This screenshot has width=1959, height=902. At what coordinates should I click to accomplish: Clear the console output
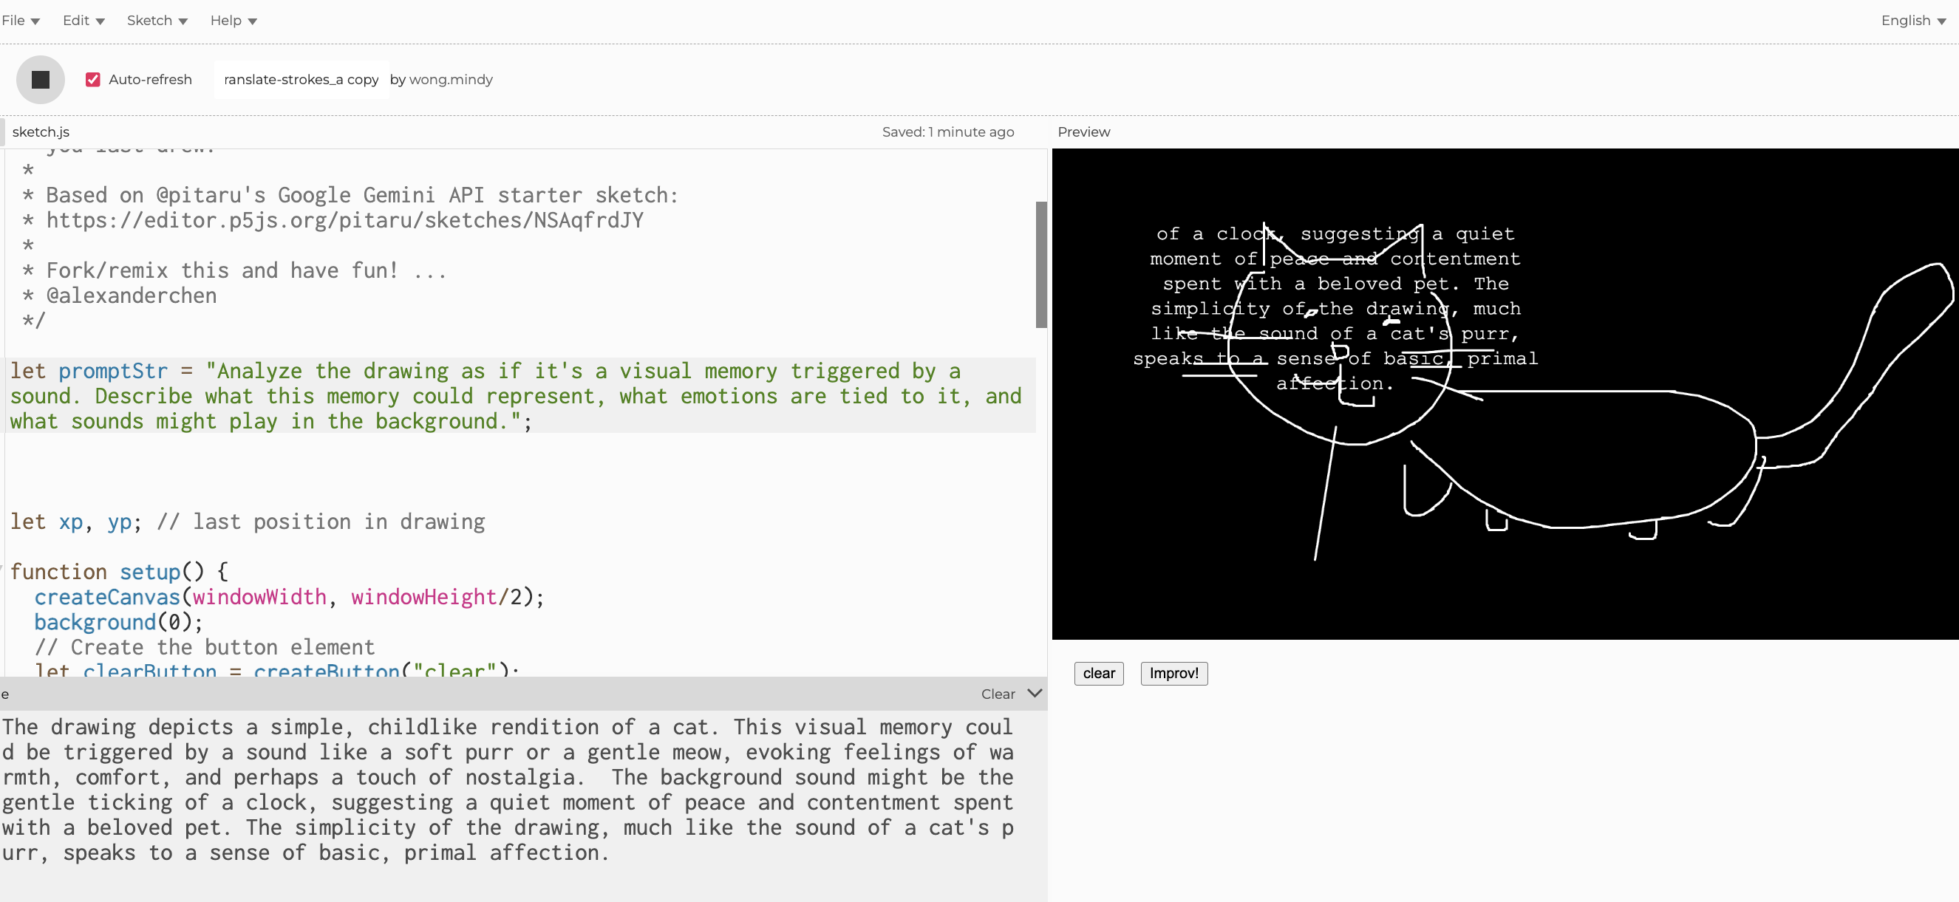click(x=997, y=694)
